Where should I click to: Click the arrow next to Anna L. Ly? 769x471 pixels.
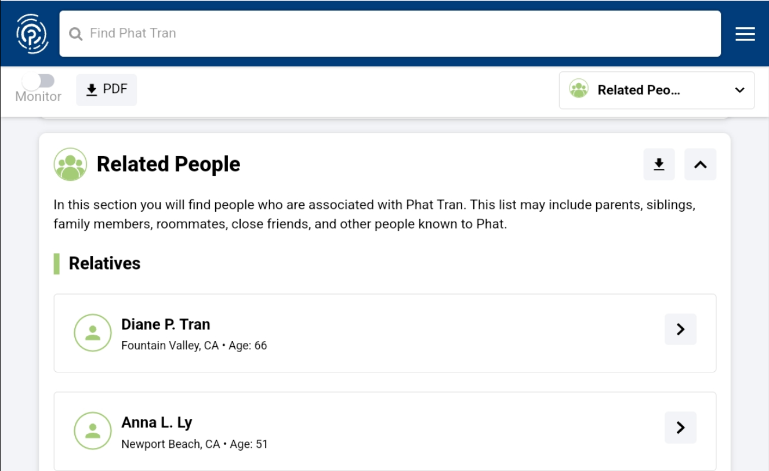click(680, 427)
